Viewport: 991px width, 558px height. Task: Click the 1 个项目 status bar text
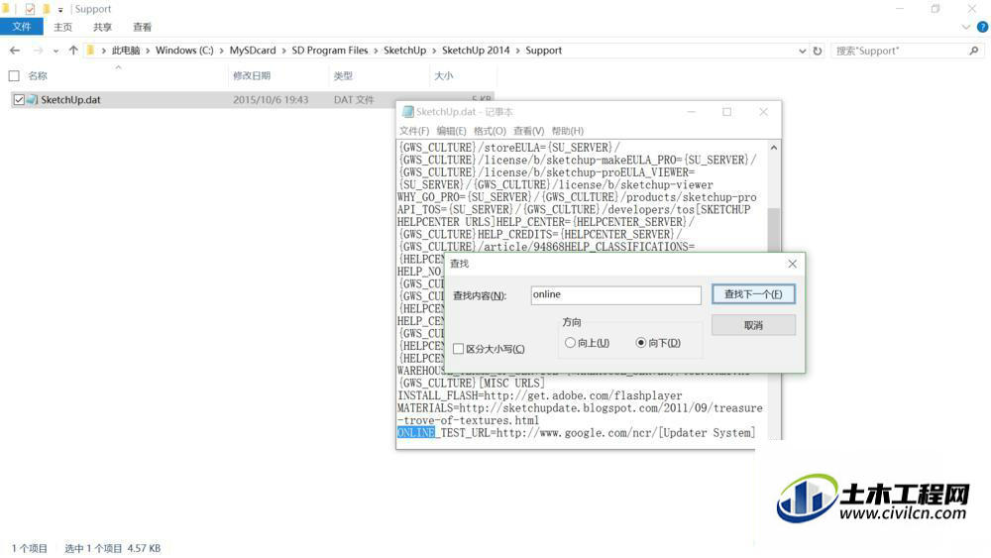[x=29, y=548]
